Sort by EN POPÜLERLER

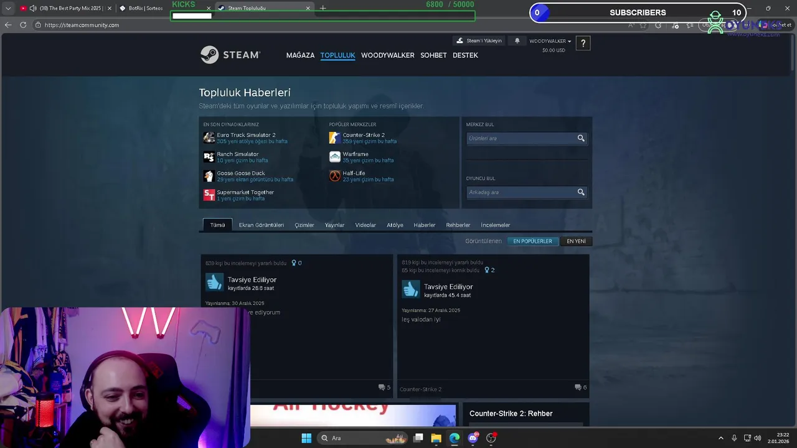[532, 241]
